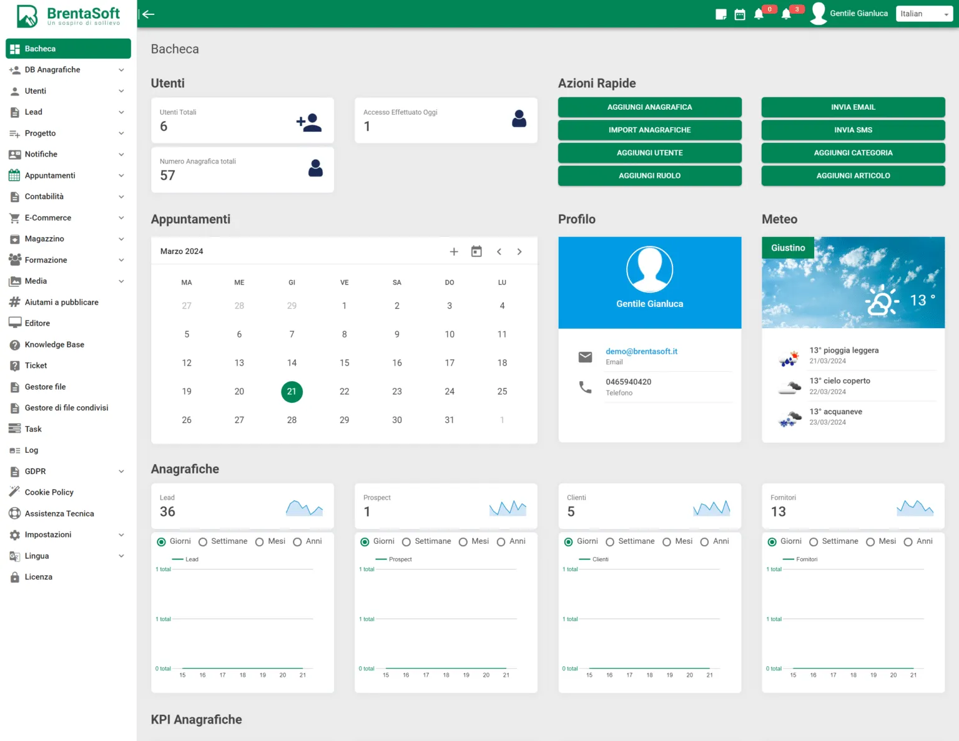Select Anni radio in Clienti chart
Viewport: 959px width, 741px height.
click(x=704, y=542)
